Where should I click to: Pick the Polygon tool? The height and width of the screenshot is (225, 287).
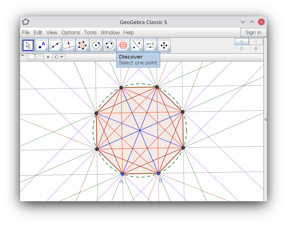pyautogui.click(x=82, y=45)
